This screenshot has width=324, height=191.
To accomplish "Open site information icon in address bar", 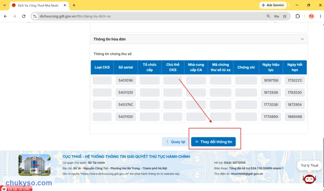I will point(35,16).
